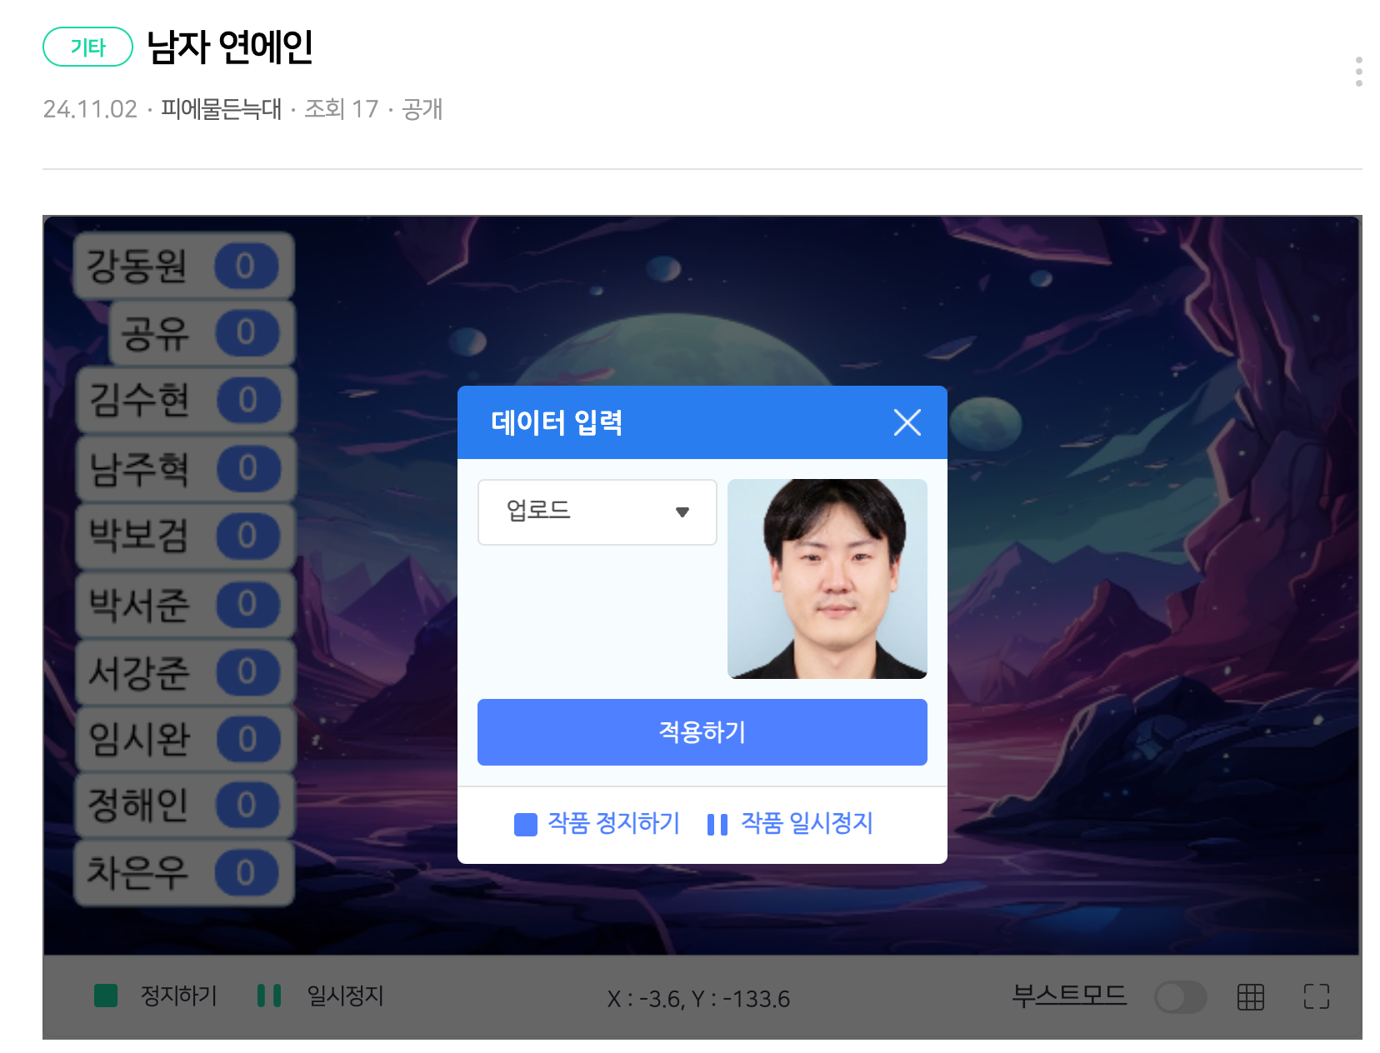This screenshot has height=1053, width=1380.
Task: Click the blue 작품 정지하기 stop icon
Action: point(526,825)
